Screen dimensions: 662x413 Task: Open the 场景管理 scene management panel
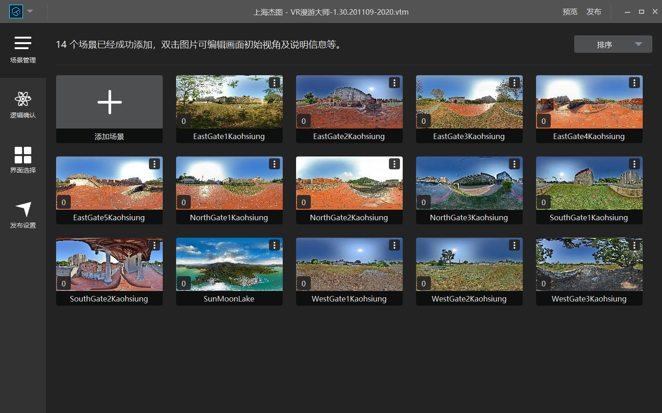23,50
